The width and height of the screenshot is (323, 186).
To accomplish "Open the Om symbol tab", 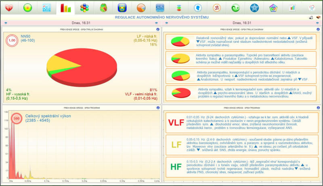I will click(x=216, y=8).
